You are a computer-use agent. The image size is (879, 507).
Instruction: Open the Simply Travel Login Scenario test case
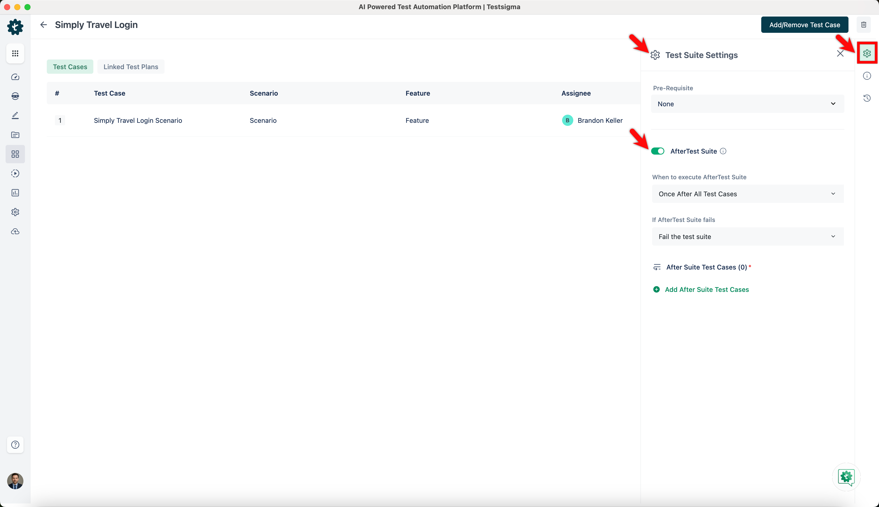[x=138, y=120]
